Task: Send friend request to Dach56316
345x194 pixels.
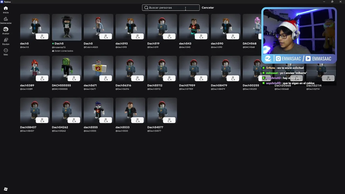Action: (x=137, y=78)
